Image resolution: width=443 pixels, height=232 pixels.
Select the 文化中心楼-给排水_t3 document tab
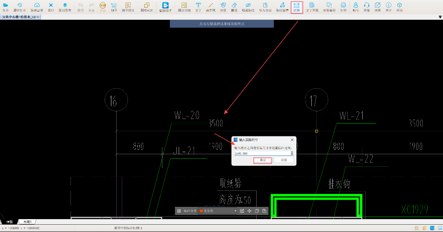[x=19, y=17]
